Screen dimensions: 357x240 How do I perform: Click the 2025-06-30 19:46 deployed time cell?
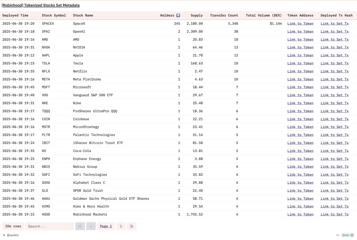click(x=18, y=199)
